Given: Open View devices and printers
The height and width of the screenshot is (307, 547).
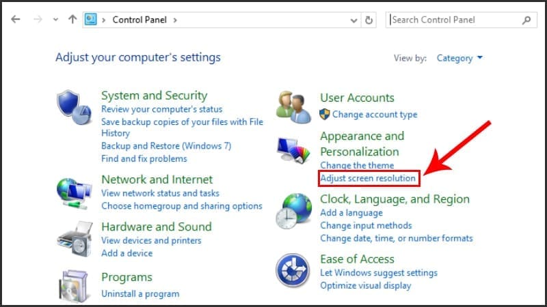Looking at the screenshot, I should (151, 241).
